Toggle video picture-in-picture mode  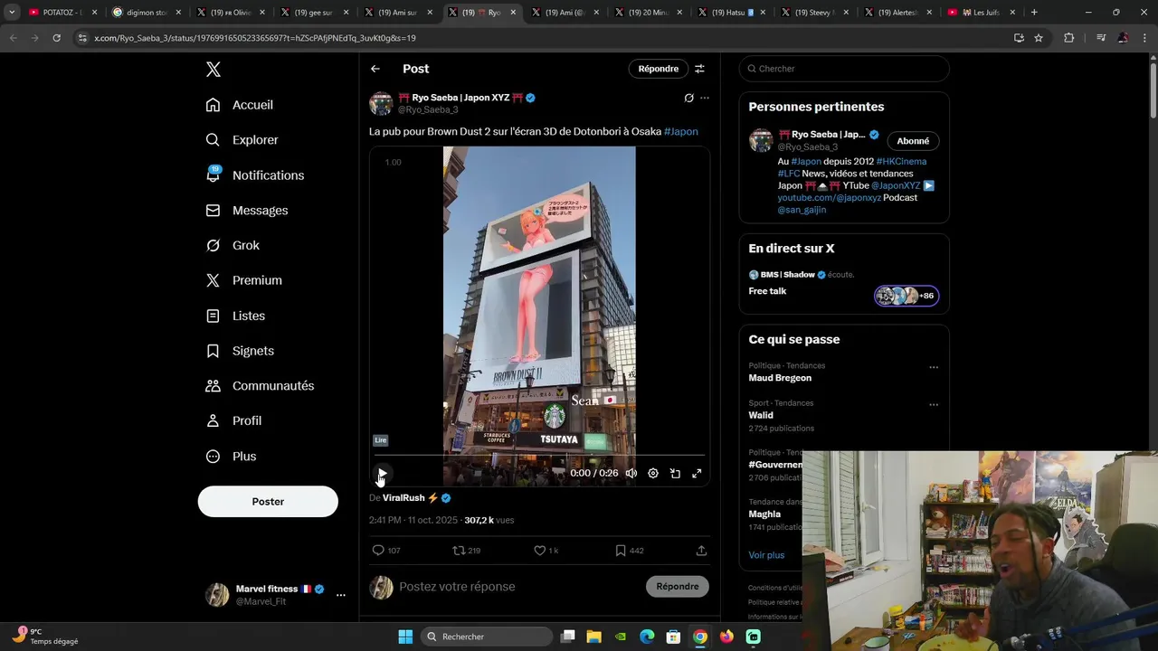point(675,473)
